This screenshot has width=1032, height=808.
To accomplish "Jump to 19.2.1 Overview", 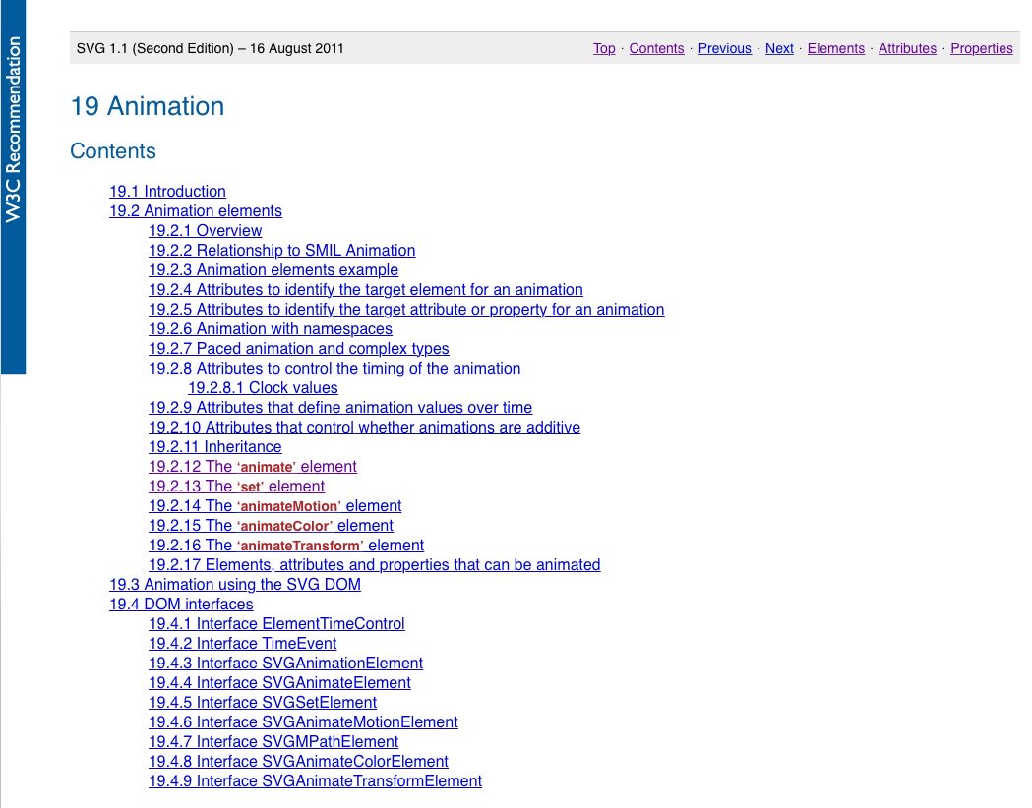I will pos(206,231).
